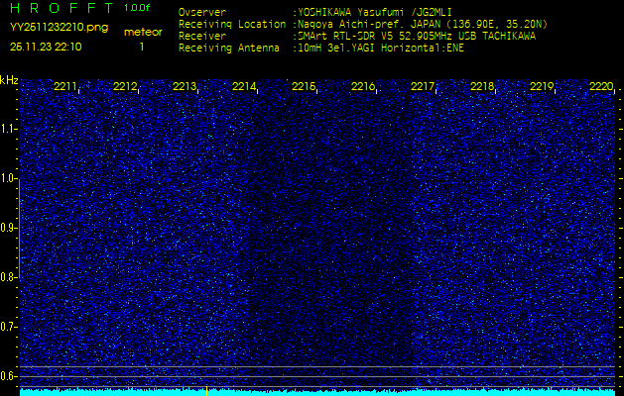Click the Receiving Antenna field label
This screenshot has width=624, height=396.
click(229, 49)
